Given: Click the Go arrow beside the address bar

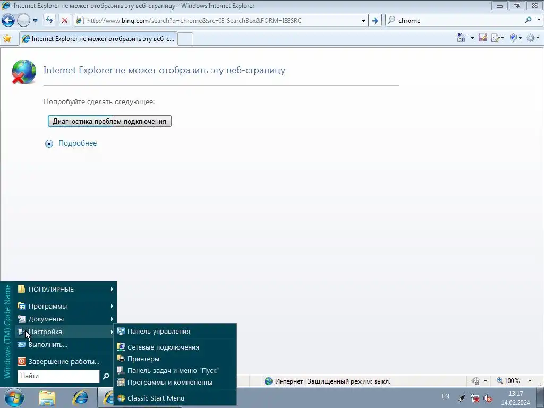Looking at the screenshot, I should pos(375,21).
